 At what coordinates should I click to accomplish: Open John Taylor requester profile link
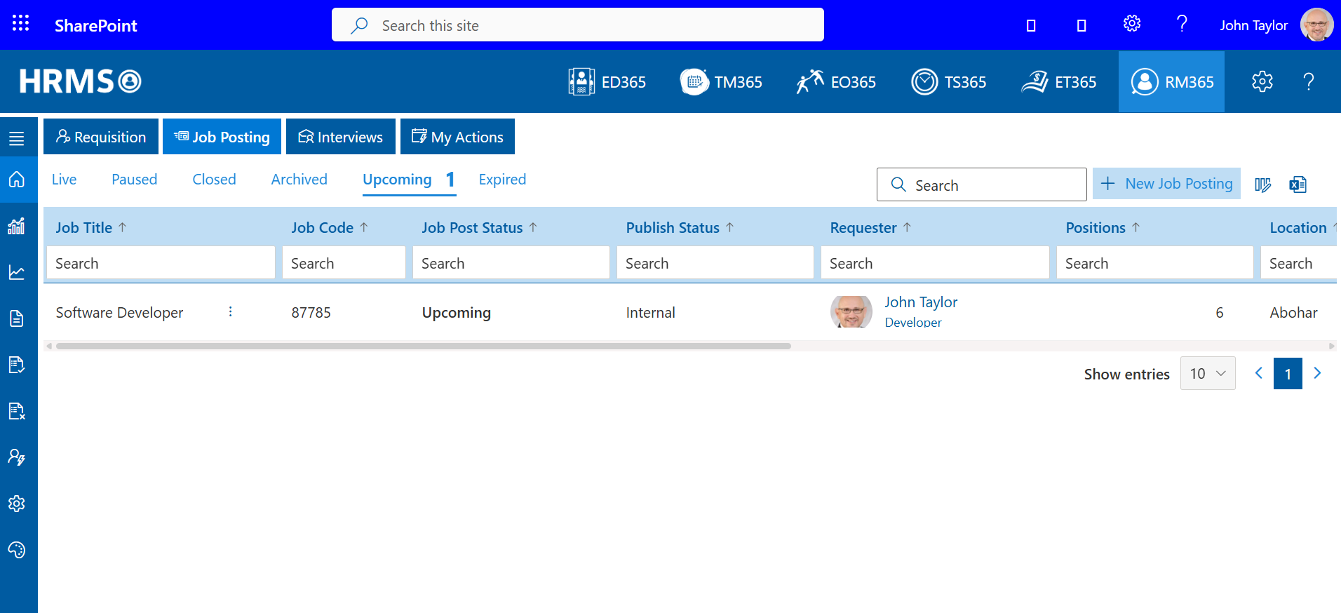tap(920, 302)
